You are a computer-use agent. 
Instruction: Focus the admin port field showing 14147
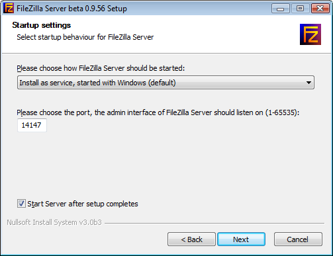pyautogui.click(x=32, y=125)
